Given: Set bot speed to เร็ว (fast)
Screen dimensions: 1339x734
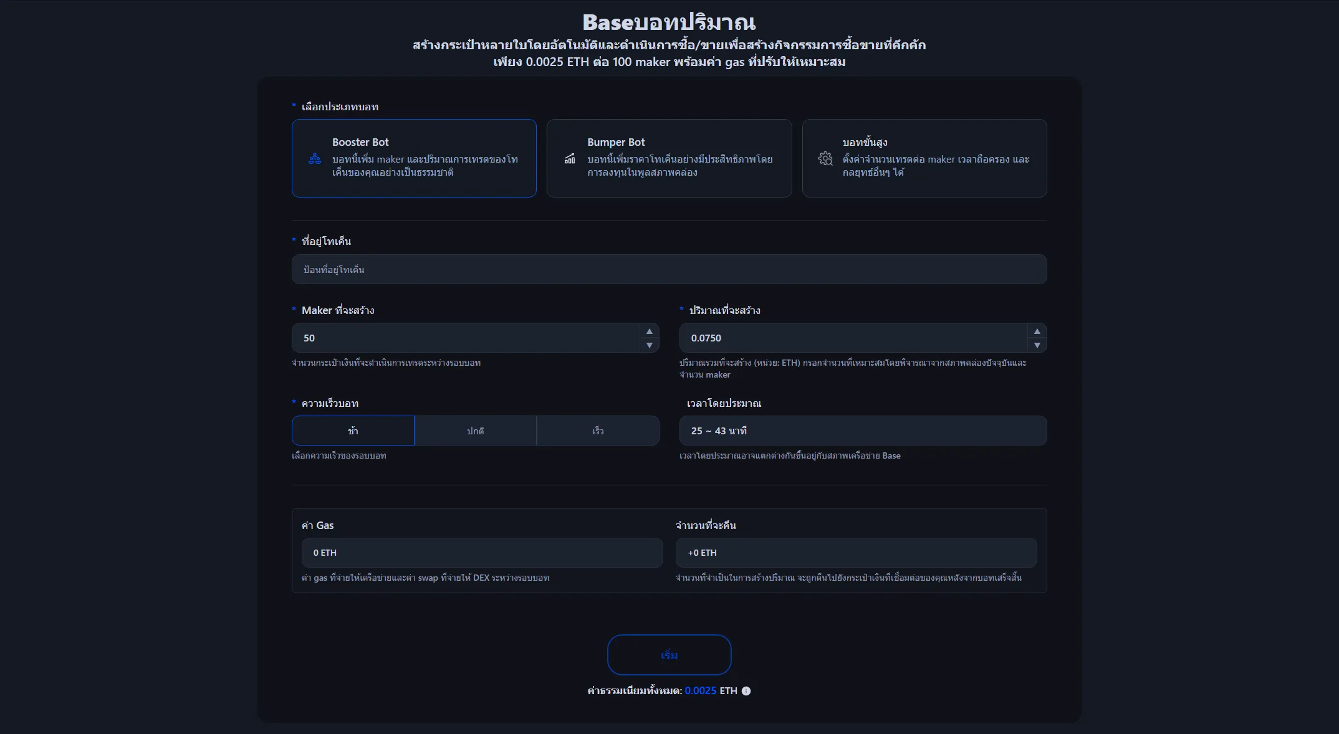Looking at the screenshot, I should point(597,431).
